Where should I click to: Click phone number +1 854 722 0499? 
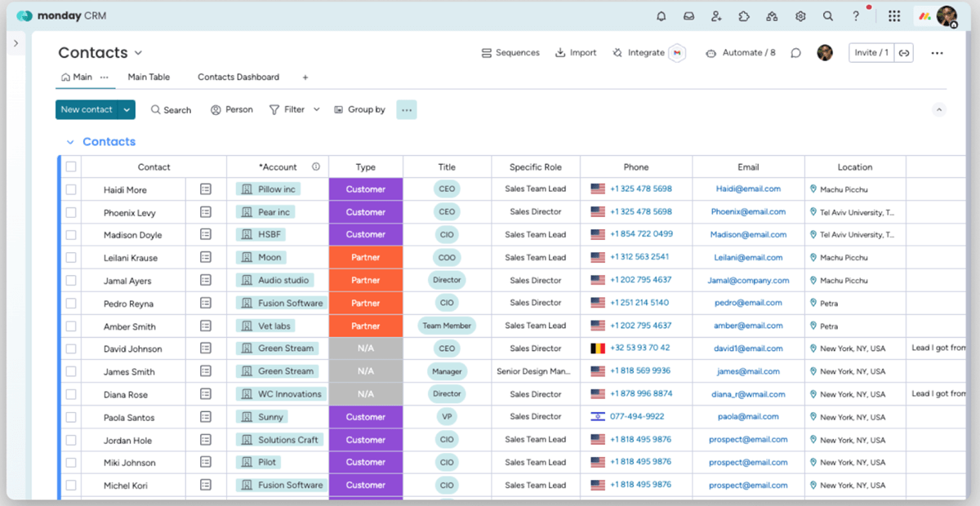641,234
